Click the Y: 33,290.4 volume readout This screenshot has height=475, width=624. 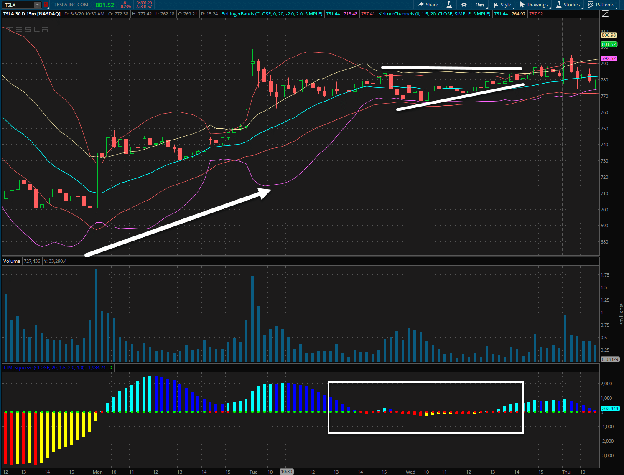pyautogui.click(x=55, y=261)
